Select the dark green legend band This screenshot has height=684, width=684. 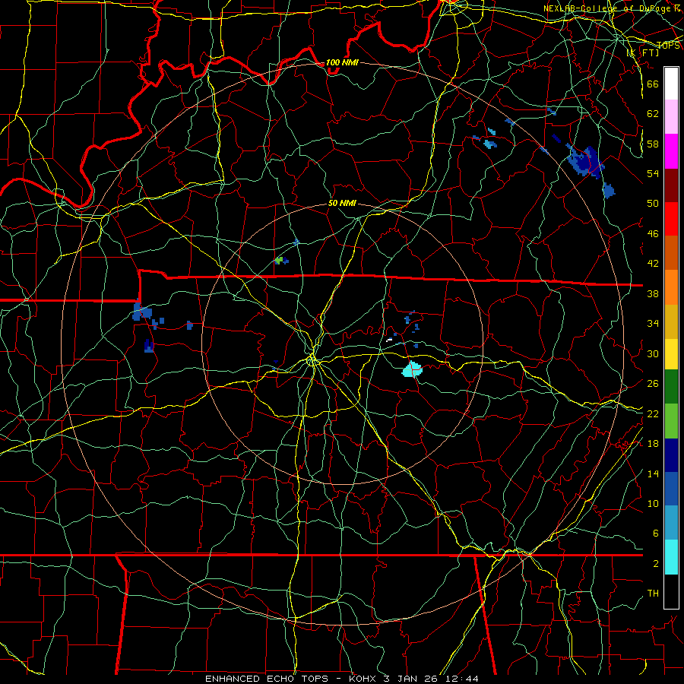[x=671, y=387]
